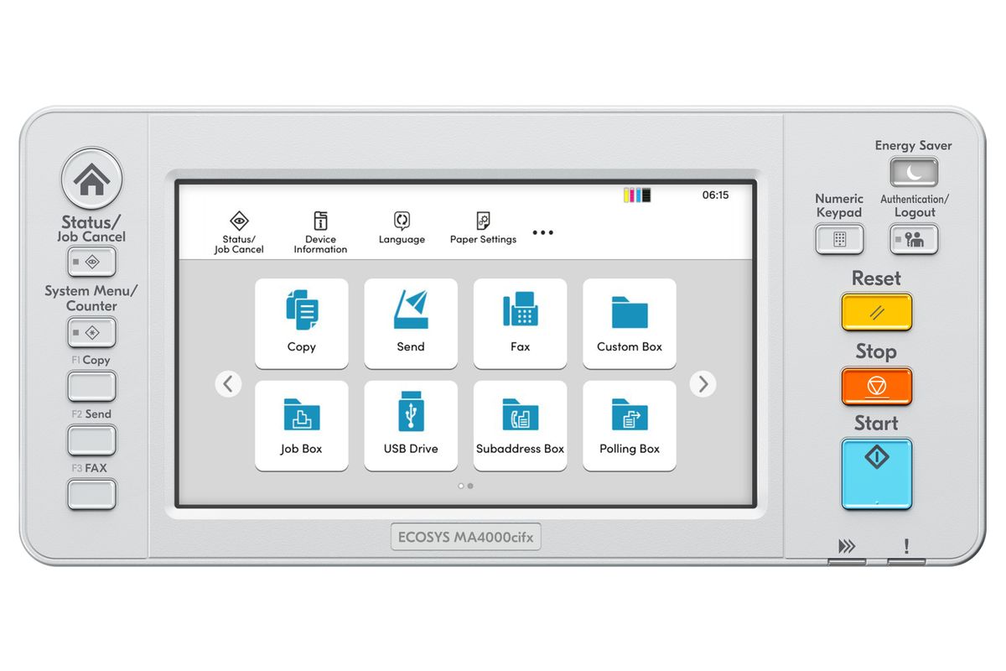This screenshot has width=1006, height=671.
Task: Select the F2 Send function key
Action: coord(91,440)
